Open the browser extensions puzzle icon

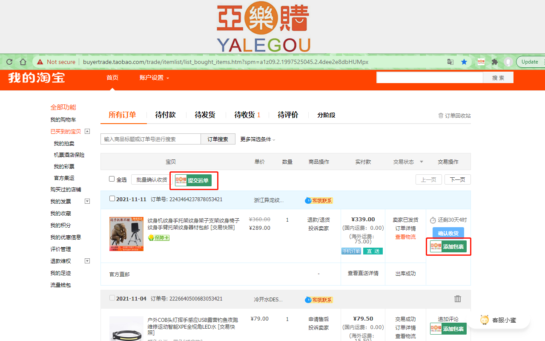[x=494, y=62]
